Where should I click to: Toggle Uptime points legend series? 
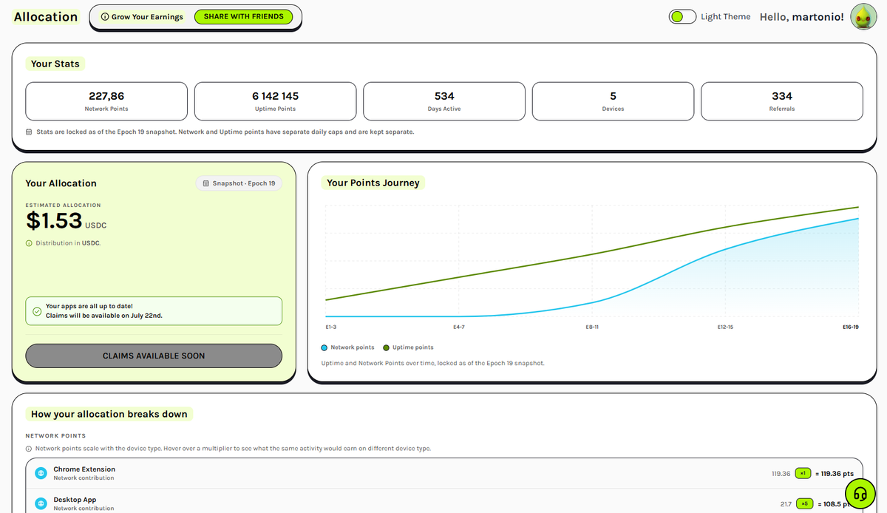click(409, 347)
